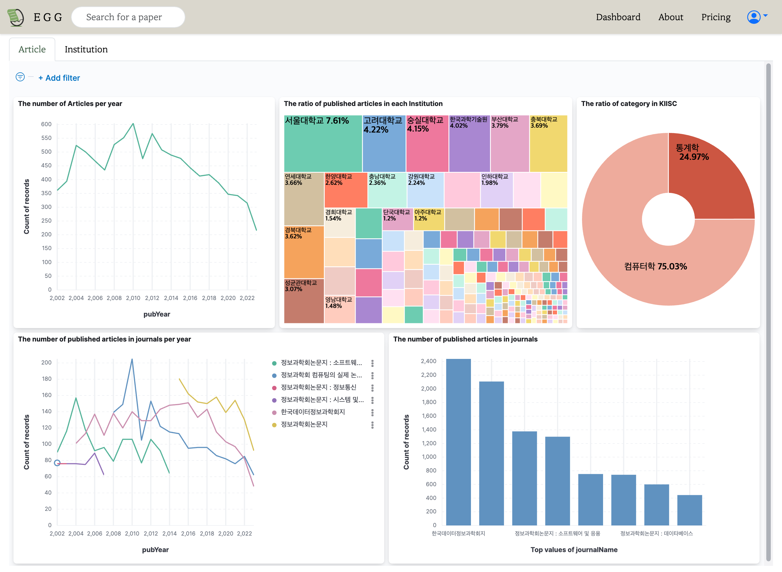Click the green legend dot for 소프트웨어 series

tap(274, 363)
